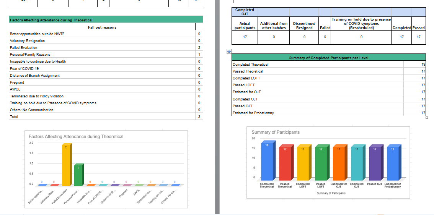Click 'Passed Theoretical' row in summary table
Viewport: 434px width, 215px height.
[x=328, y=71]
